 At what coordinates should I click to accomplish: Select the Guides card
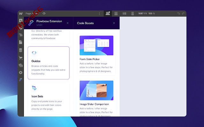48,63
